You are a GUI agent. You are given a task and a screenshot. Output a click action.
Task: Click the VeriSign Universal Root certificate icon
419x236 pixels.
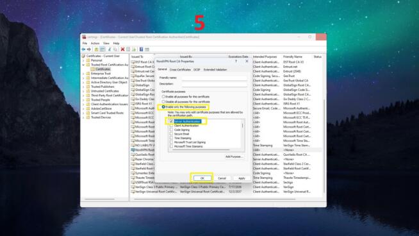[133, 192]
